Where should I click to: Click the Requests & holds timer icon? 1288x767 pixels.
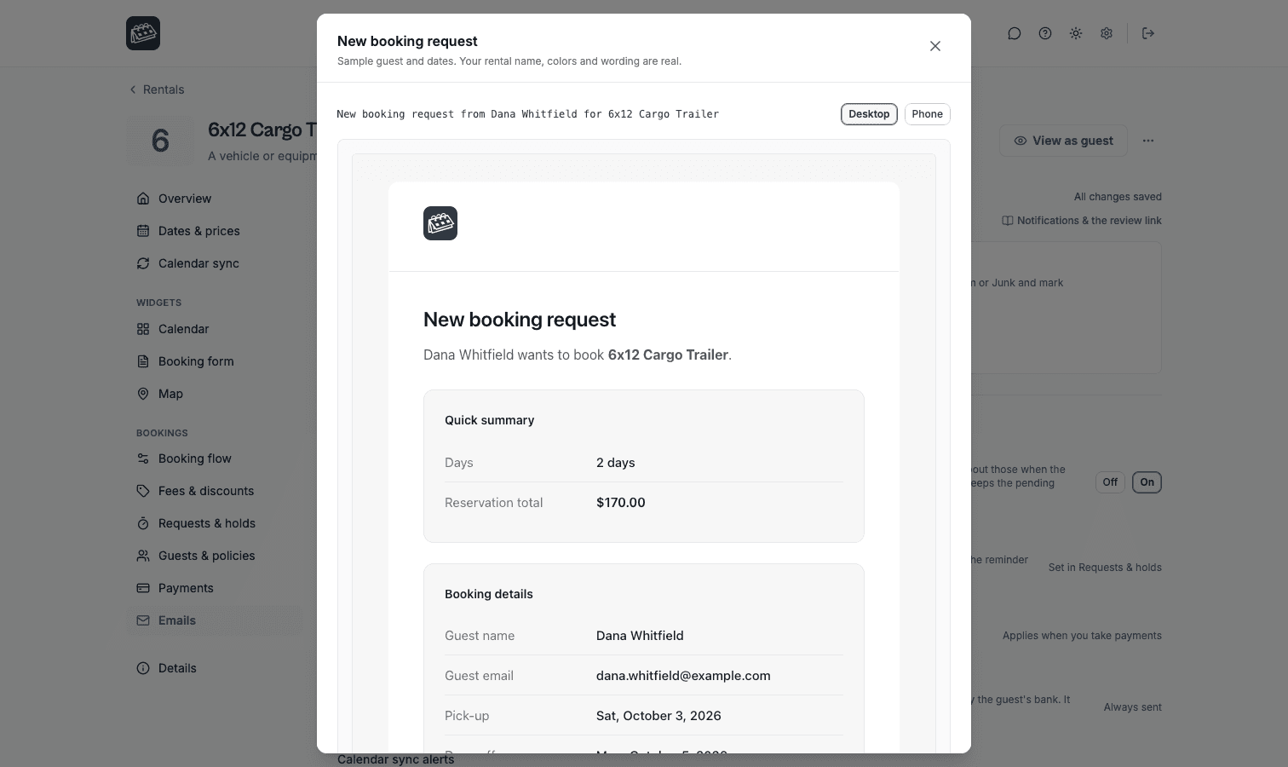(143, 523)
